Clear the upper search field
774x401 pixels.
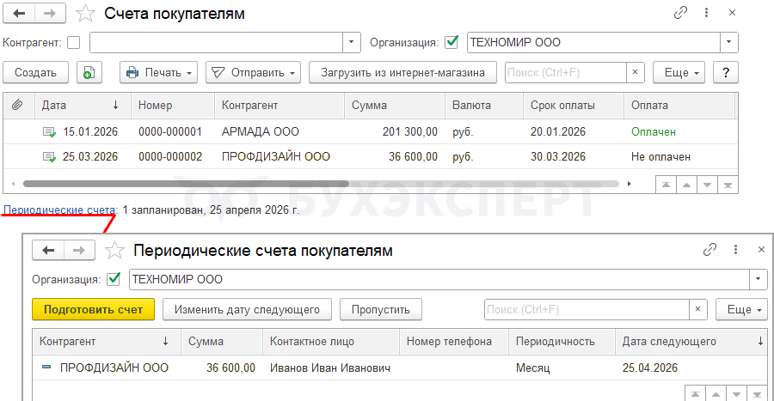[636, 73]
